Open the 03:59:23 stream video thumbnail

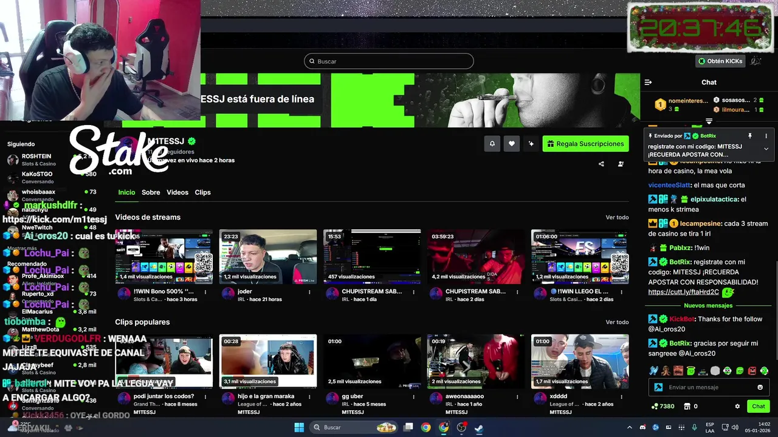(476, 257)
